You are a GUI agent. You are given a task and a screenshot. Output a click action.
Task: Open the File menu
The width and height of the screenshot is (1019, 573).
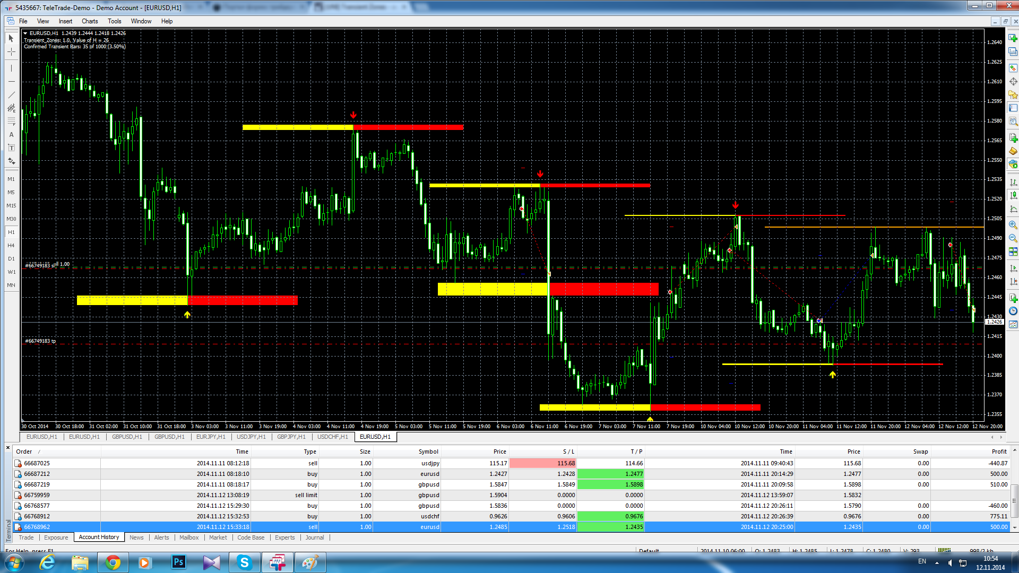(x=23, y=21)
